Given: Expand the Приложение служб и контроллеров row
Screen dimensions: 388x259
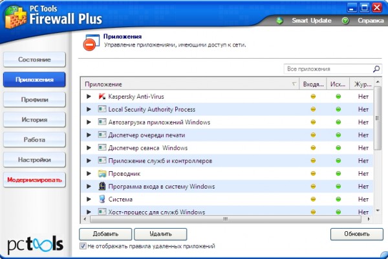Looking at the screenshot, I should [x=89, y=161].
